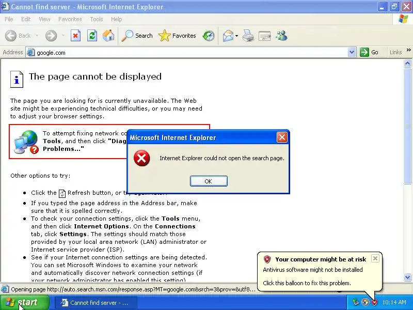The width and height of the screenshot is (413, 310).
Task: Dismiss the security balloon notification
Action: (375, 258)
